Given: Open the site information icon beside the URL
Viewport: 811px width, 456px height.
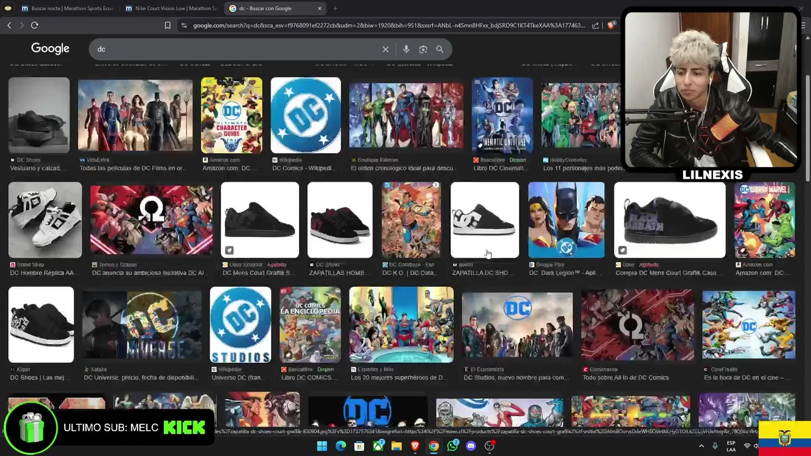Looking at the screenshot, I should pos(184,25).
